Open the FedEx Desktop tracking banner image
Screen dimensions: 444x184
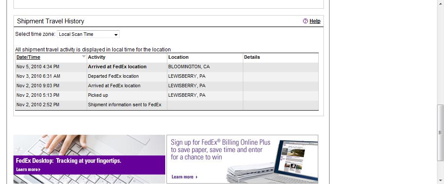[x=89, y=159]
